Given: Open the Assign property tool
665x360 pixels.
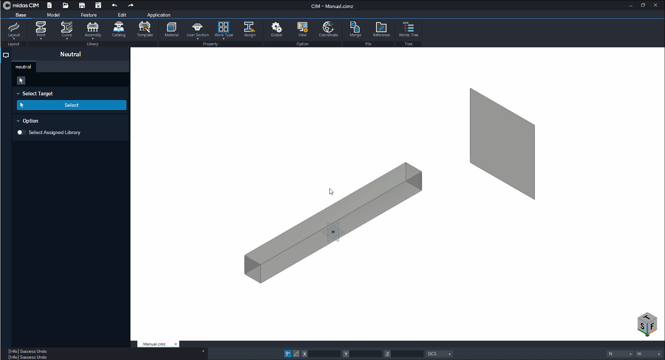Looking at the screenshot, I should (249, 29).
